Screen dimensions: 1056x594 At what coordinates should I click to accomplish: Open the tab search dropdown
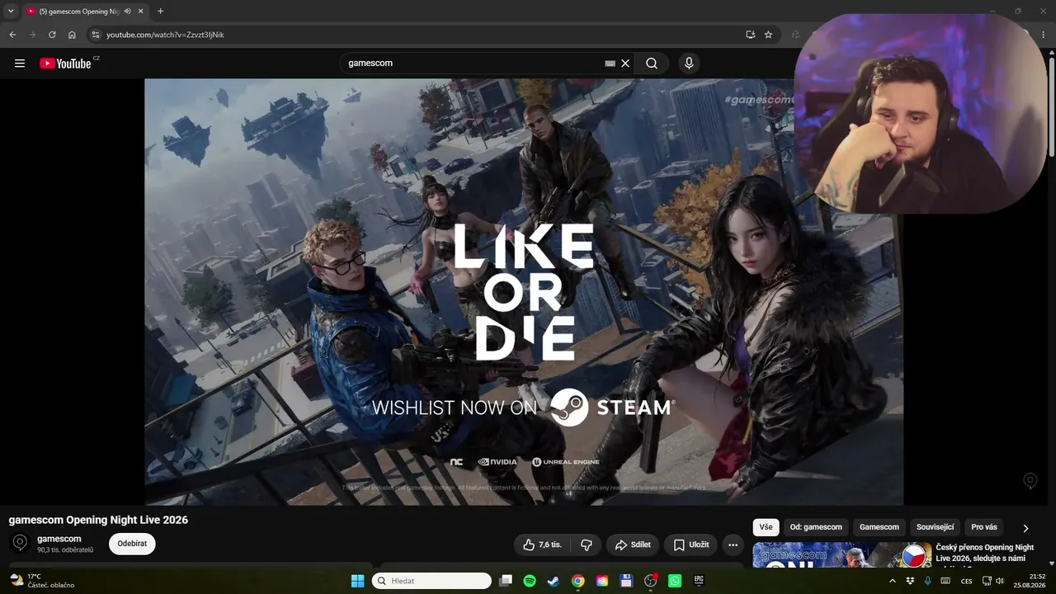click(11, 11)
